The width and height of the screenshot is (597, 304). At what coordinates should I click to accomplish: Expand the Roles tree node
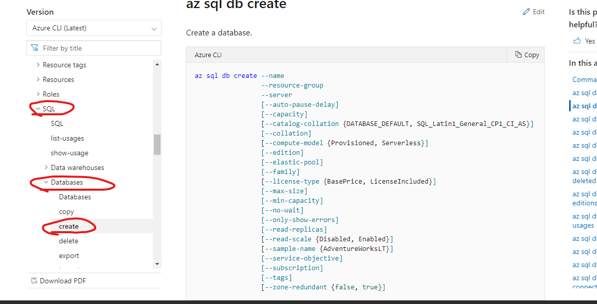[x=38, y=94]
